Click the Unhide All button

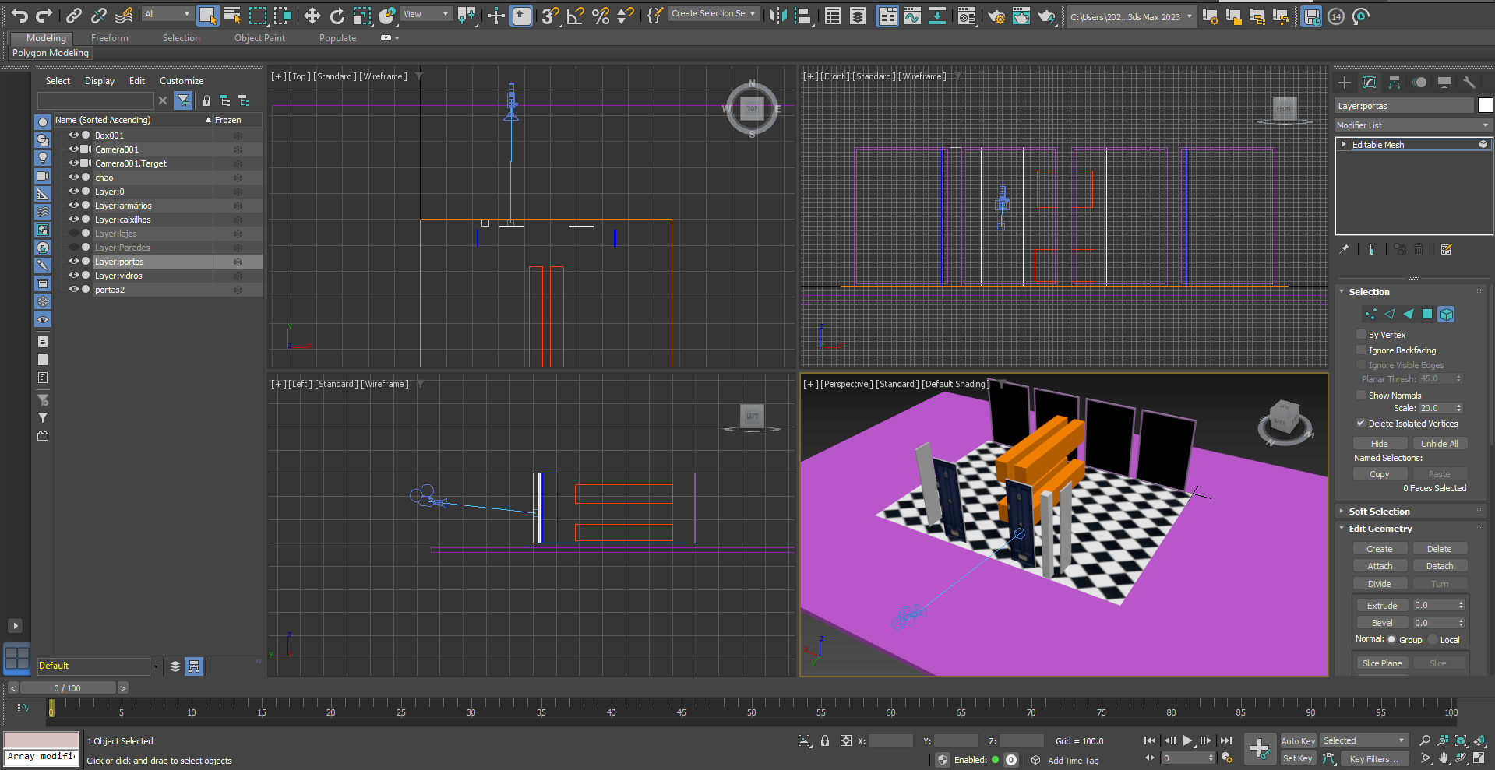tap(1439, 444)
